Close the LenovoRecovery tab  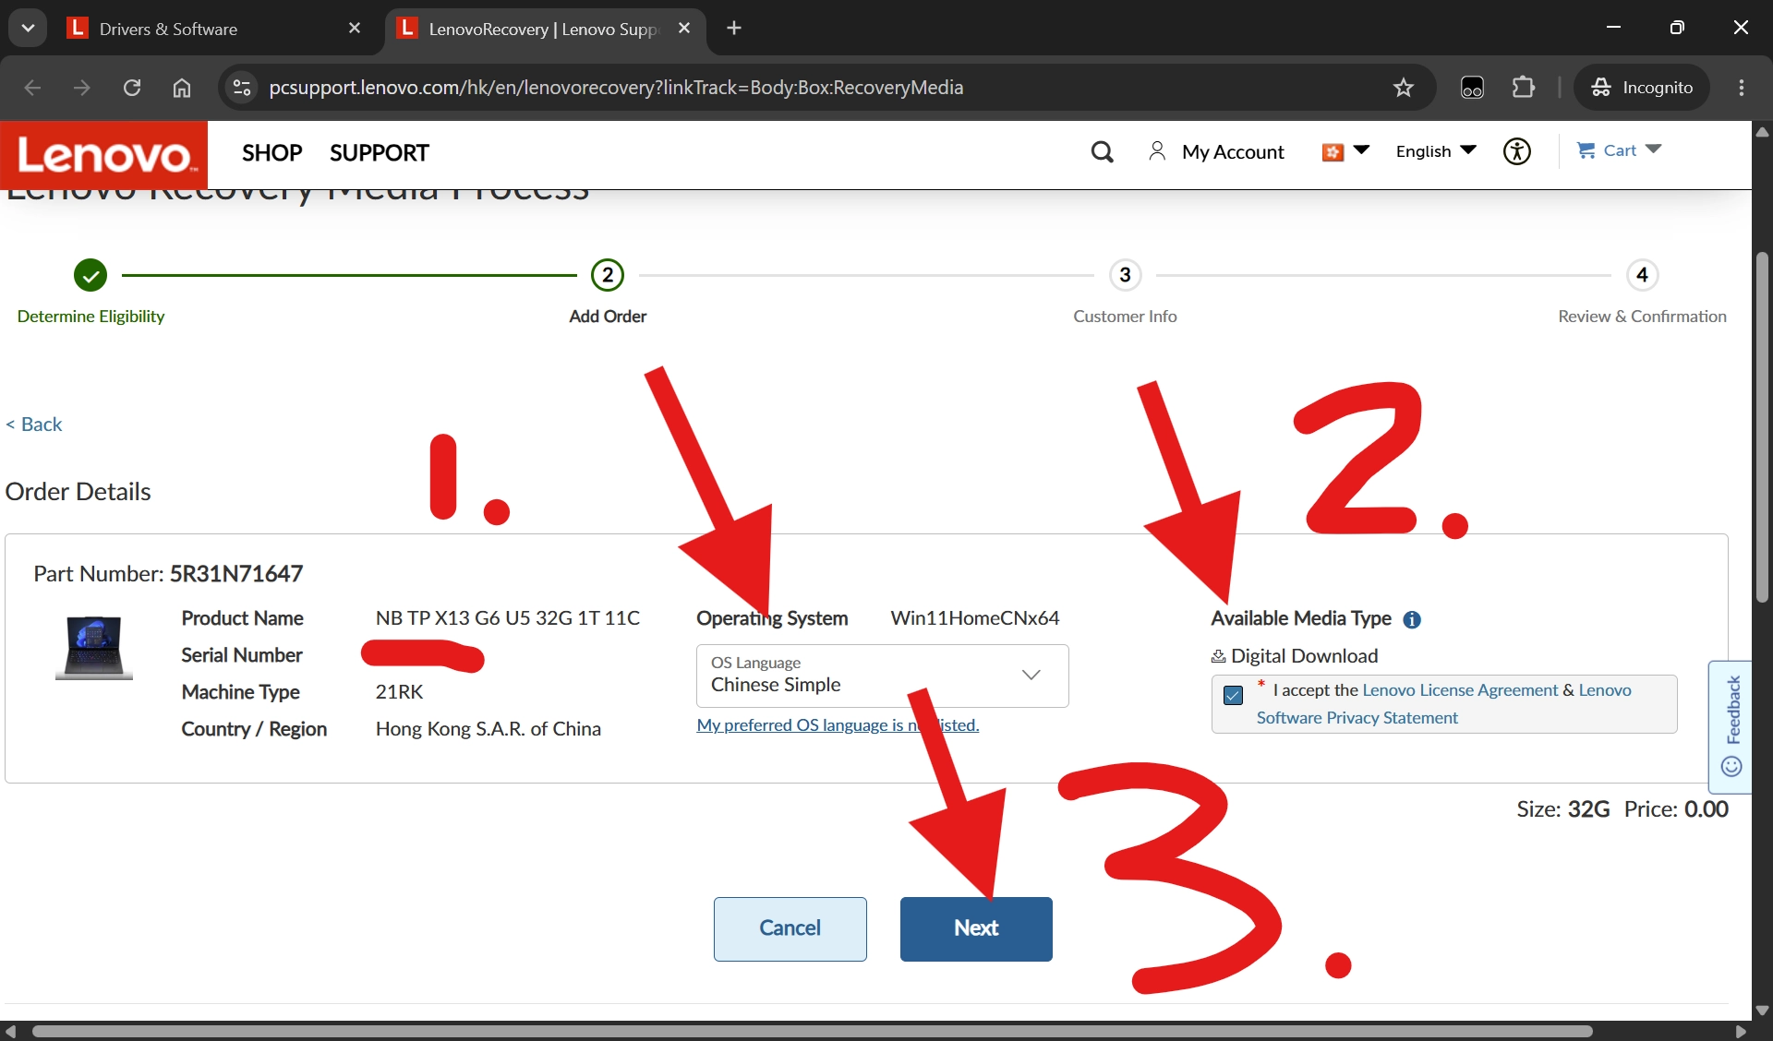pyautogui.click(x=684, y=28)
